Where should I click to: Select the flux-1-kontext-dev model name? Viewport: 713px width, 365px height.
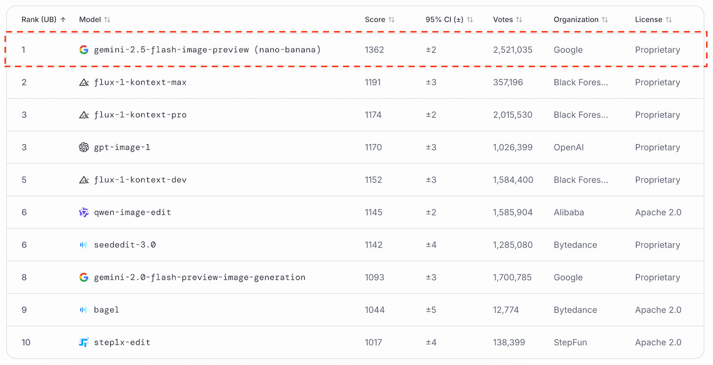(x=140, y=180)
